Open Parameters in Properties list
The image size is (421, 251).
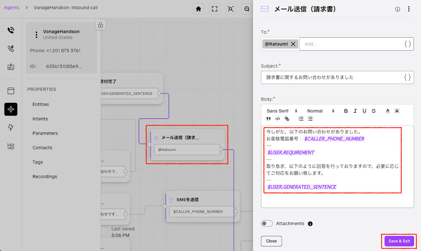(45, 133)
